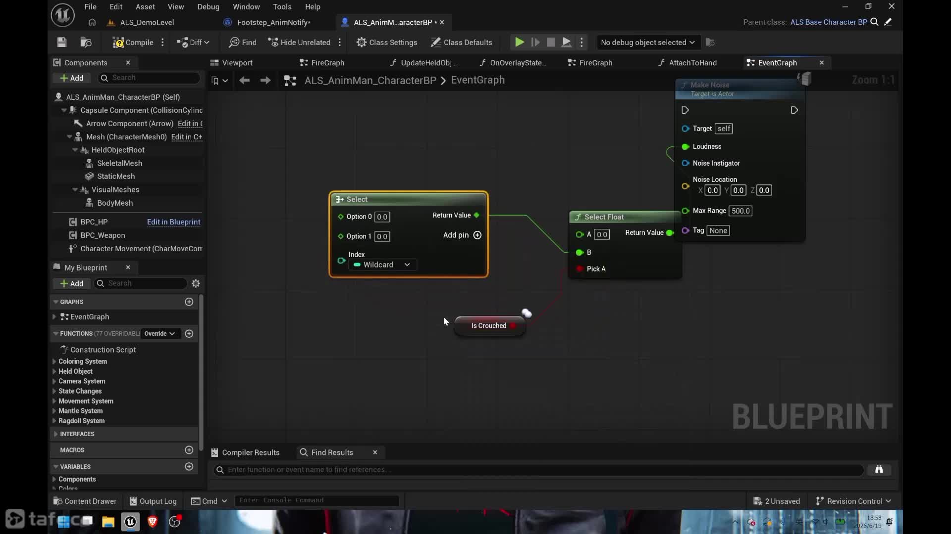Switch to the Viewport tab
The image size is (951, 534).
point(237,63)
